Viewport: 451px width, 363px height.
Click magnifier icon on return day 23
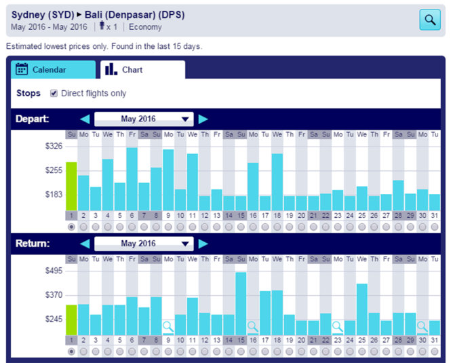[x=338, y=326]
